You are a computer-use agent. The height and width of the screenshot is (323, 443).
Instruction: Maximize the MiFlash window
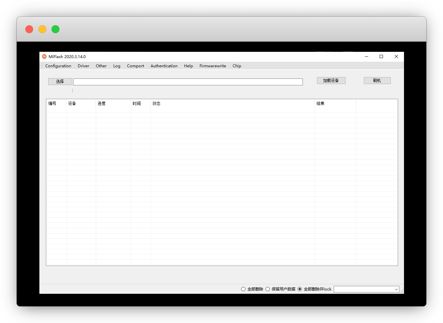pyautogui.click(x=381, y=56)
